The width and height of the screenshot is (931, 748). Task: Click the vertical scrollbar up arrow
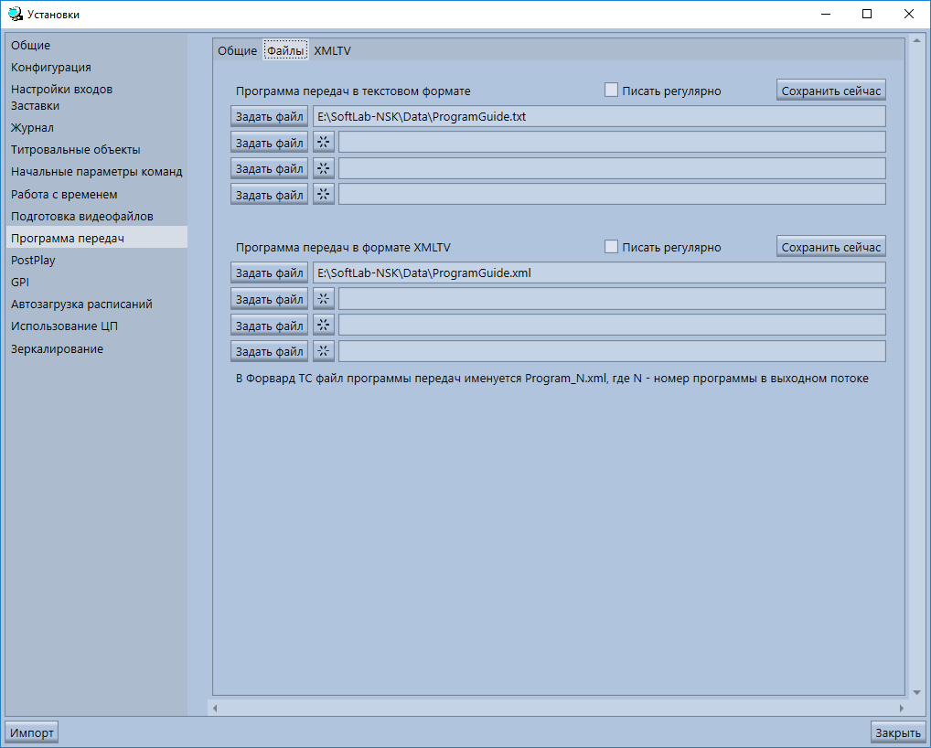click(x=916, y=40)
